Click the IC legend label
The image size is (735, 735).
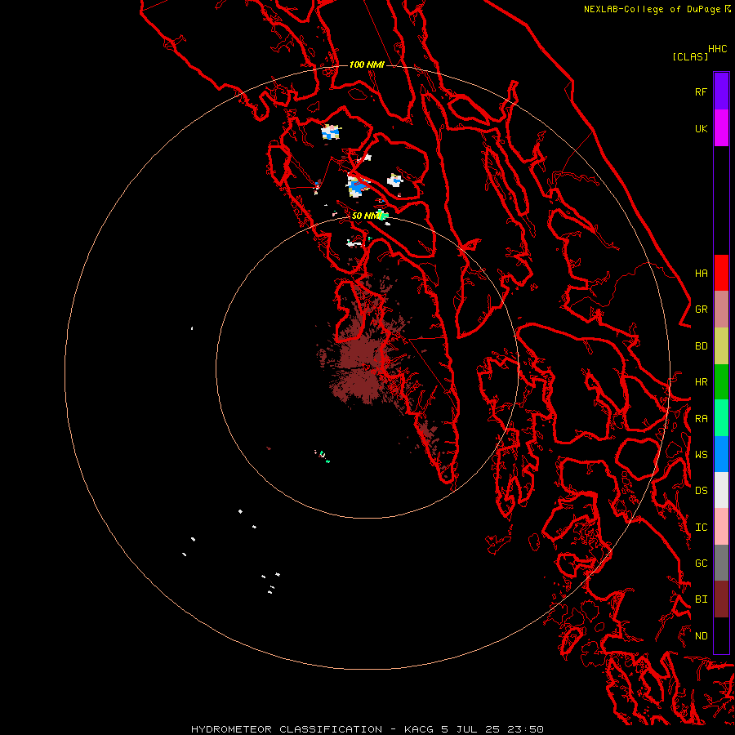(702, 528)
